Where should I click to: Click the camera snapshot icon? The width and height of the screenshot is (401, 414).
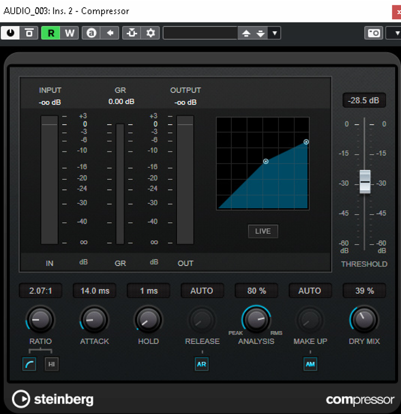(x=374, y=33)
